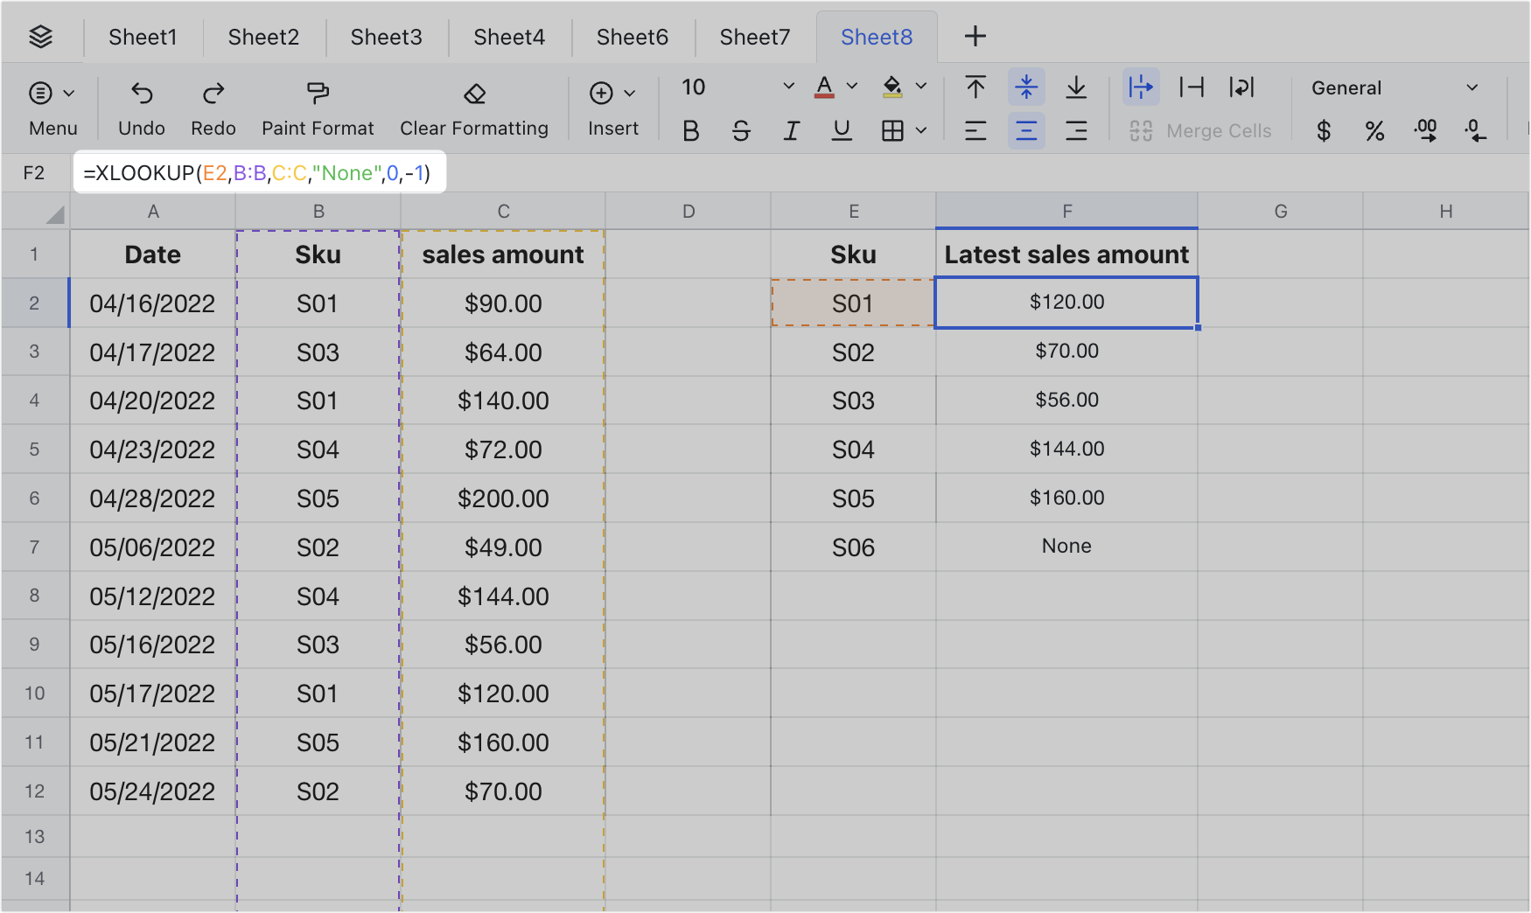Undo the last action
The width and height of the screenshot is (1531, 913).
[141, 107]
